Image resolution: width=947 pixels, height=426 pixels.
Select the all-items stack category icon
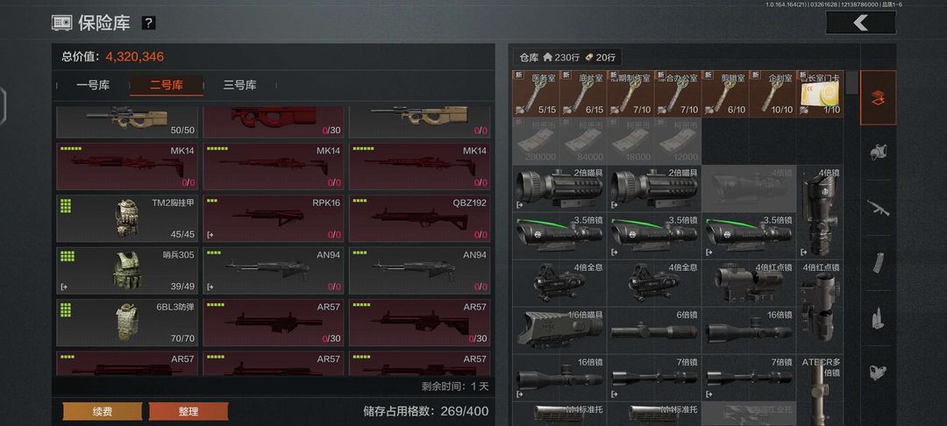click(x=878, y=98)
